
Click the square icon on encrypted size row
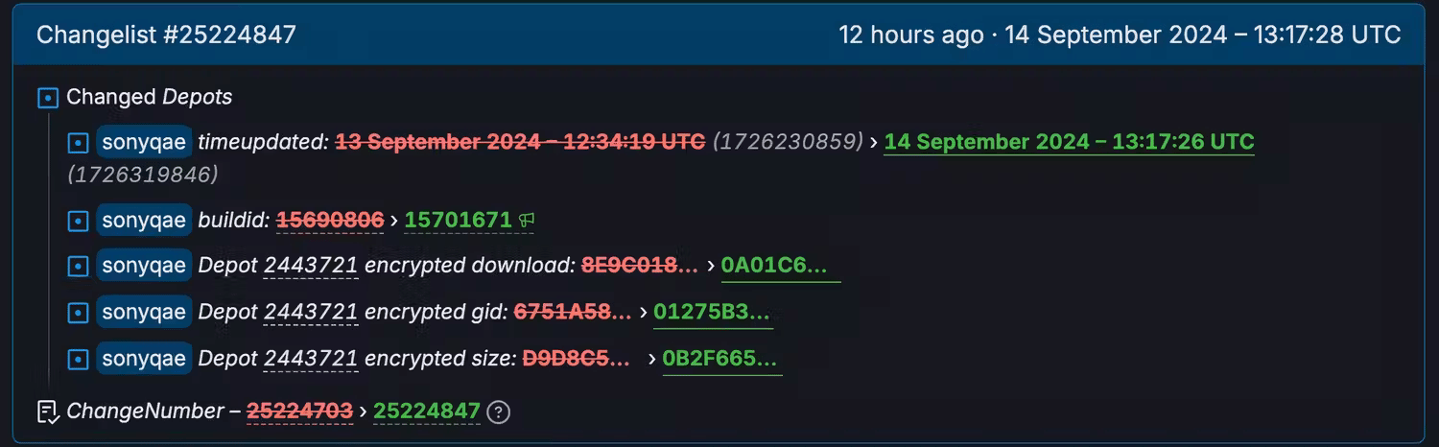tap(79, 360)
